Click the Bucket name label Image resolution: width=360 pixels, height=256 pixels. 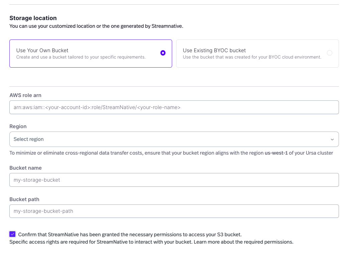click(x=25, y=168)
